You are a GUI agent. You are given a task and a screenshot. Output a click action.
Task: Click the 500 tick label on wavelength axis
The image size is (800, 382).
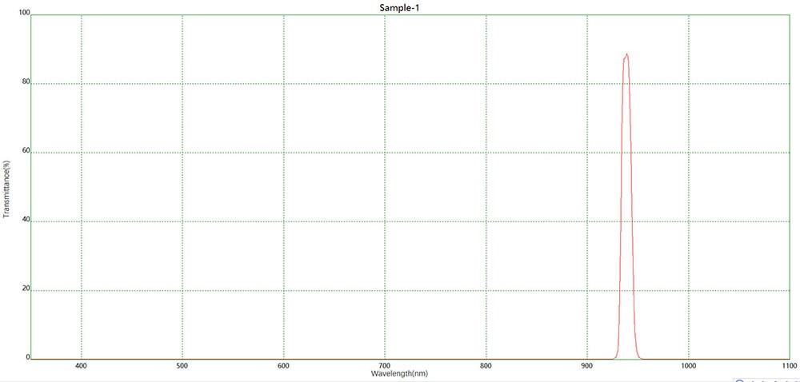point(182,365)
